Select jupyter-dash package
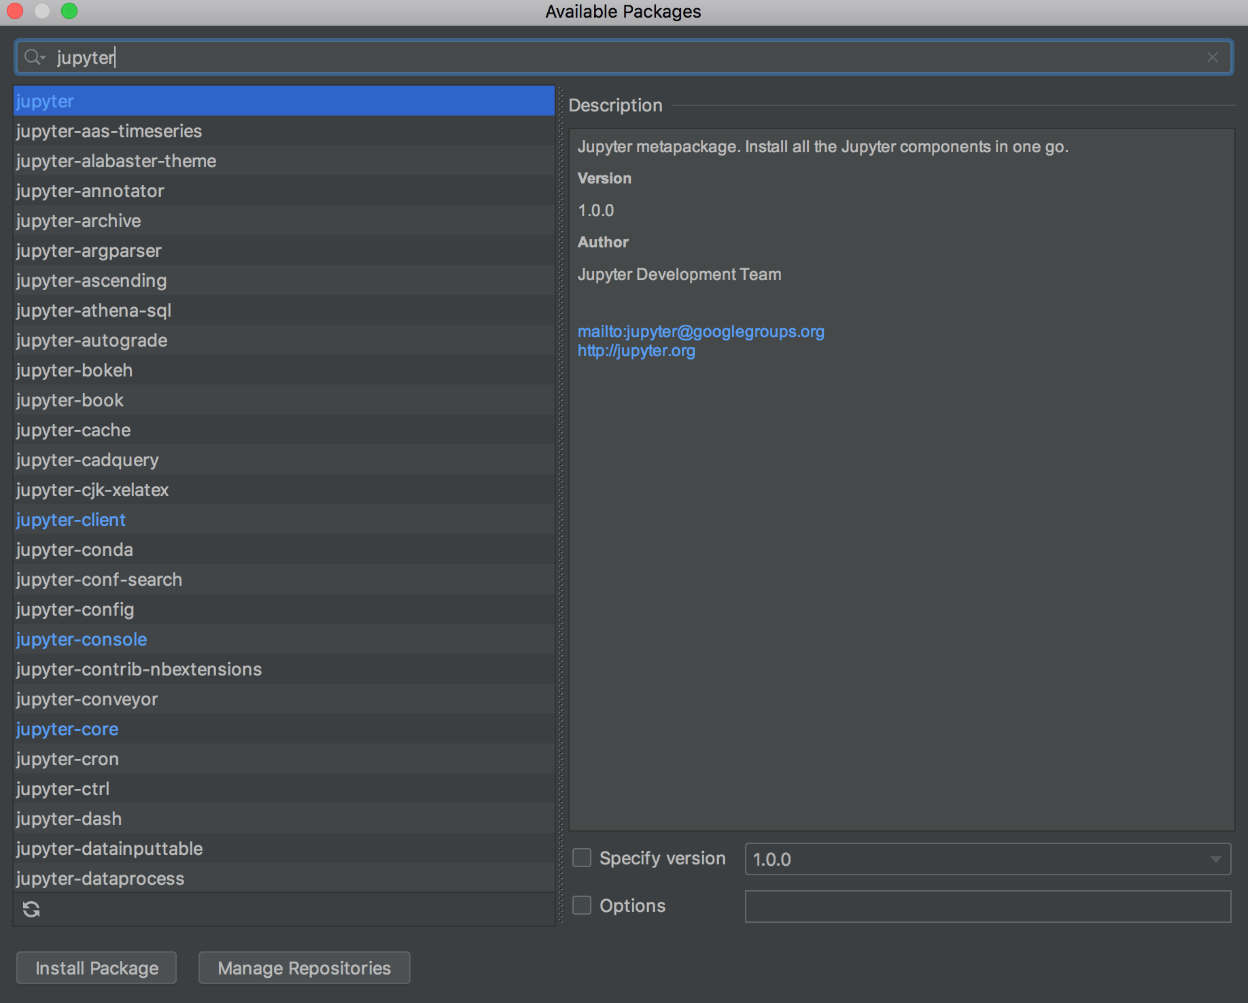The width and height of the screenshot is (1248, 1003). 284,818
